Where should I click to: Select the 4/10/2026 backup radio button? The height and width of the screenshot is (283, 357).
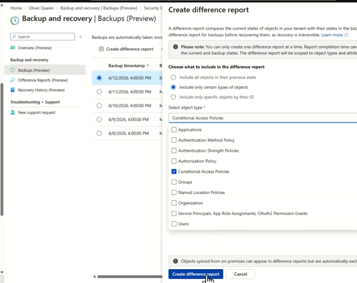pyautogui.click(x=99, y=106)
